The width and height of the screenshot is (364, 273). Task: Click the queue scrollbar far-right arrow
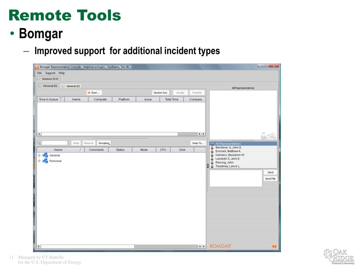203,134
